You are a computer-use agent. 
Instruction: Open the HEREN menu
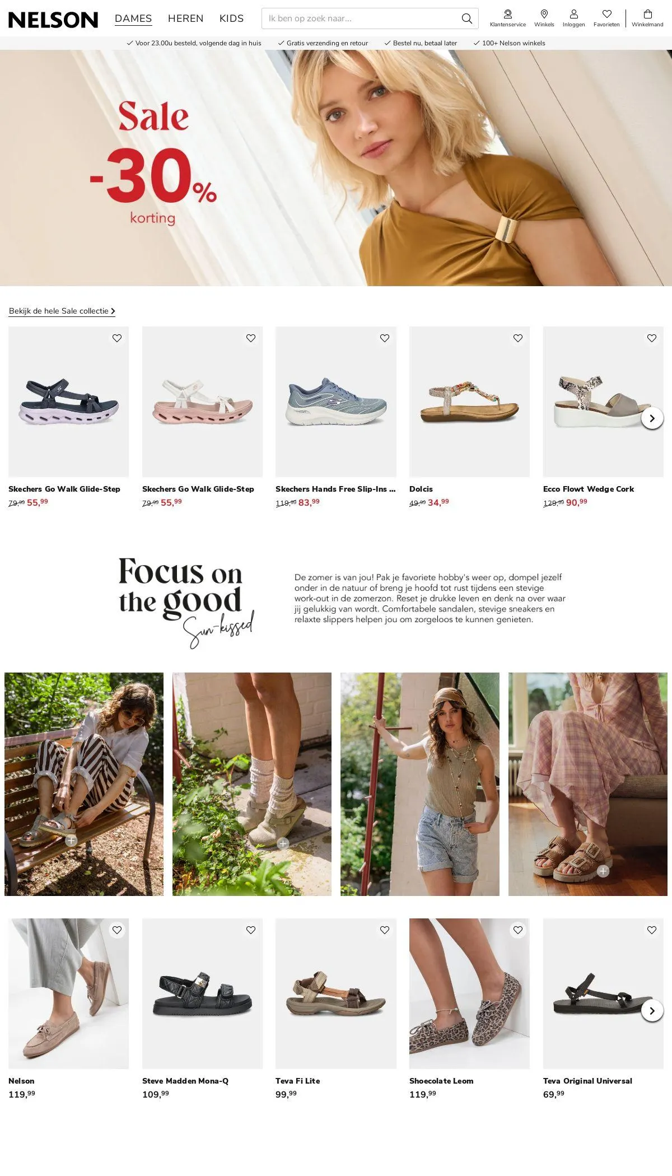185,18
